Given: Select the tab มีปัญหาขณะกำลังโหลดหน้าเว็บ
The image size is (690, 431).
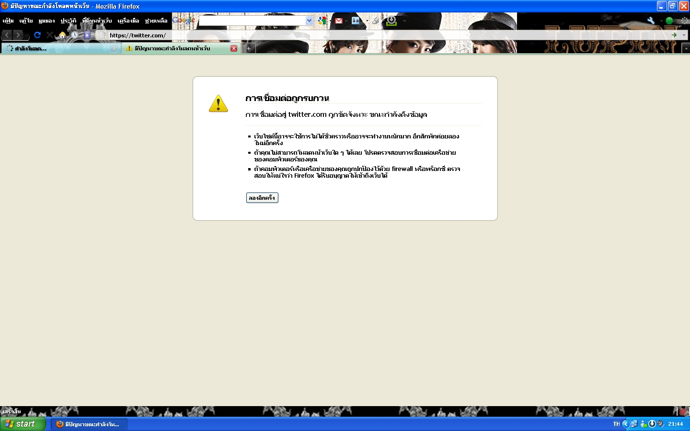Looking at the screenshot, I should point(181,48).
